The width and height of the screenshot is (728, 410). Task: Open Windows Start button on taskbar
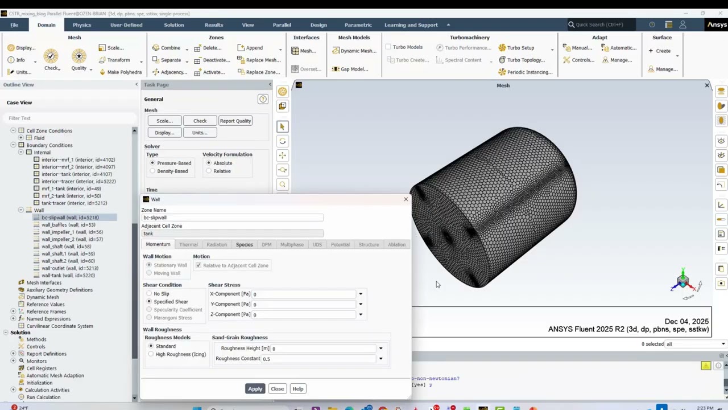[197, 408]
